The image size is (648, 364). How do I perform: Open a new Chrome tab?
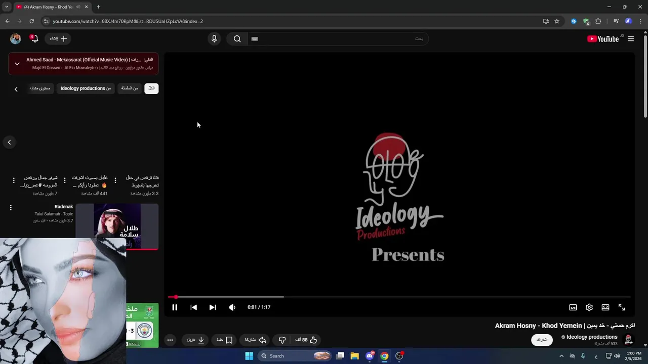tap(98, 7)
